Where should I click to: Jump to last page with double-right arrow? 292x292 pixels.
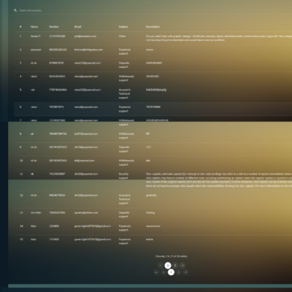(186, 272)
